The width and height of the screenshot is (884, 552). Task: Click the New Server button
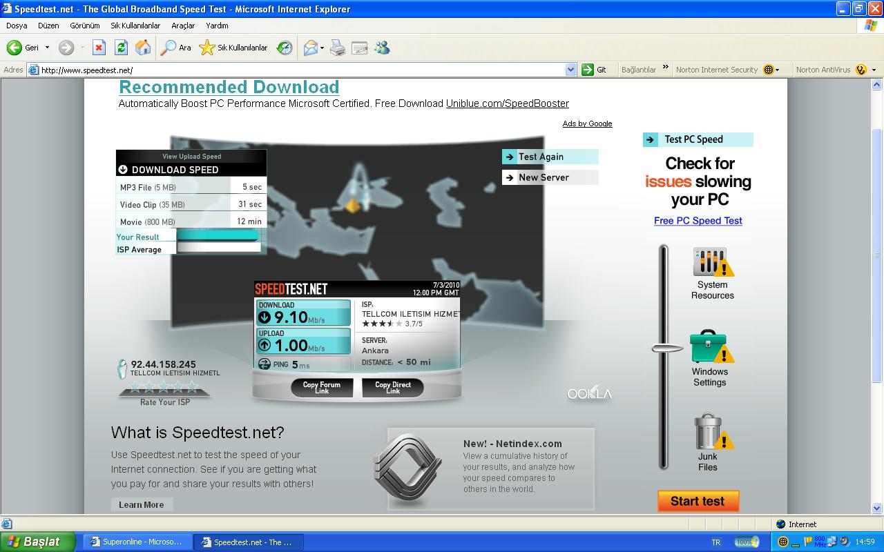coord(550,177)
